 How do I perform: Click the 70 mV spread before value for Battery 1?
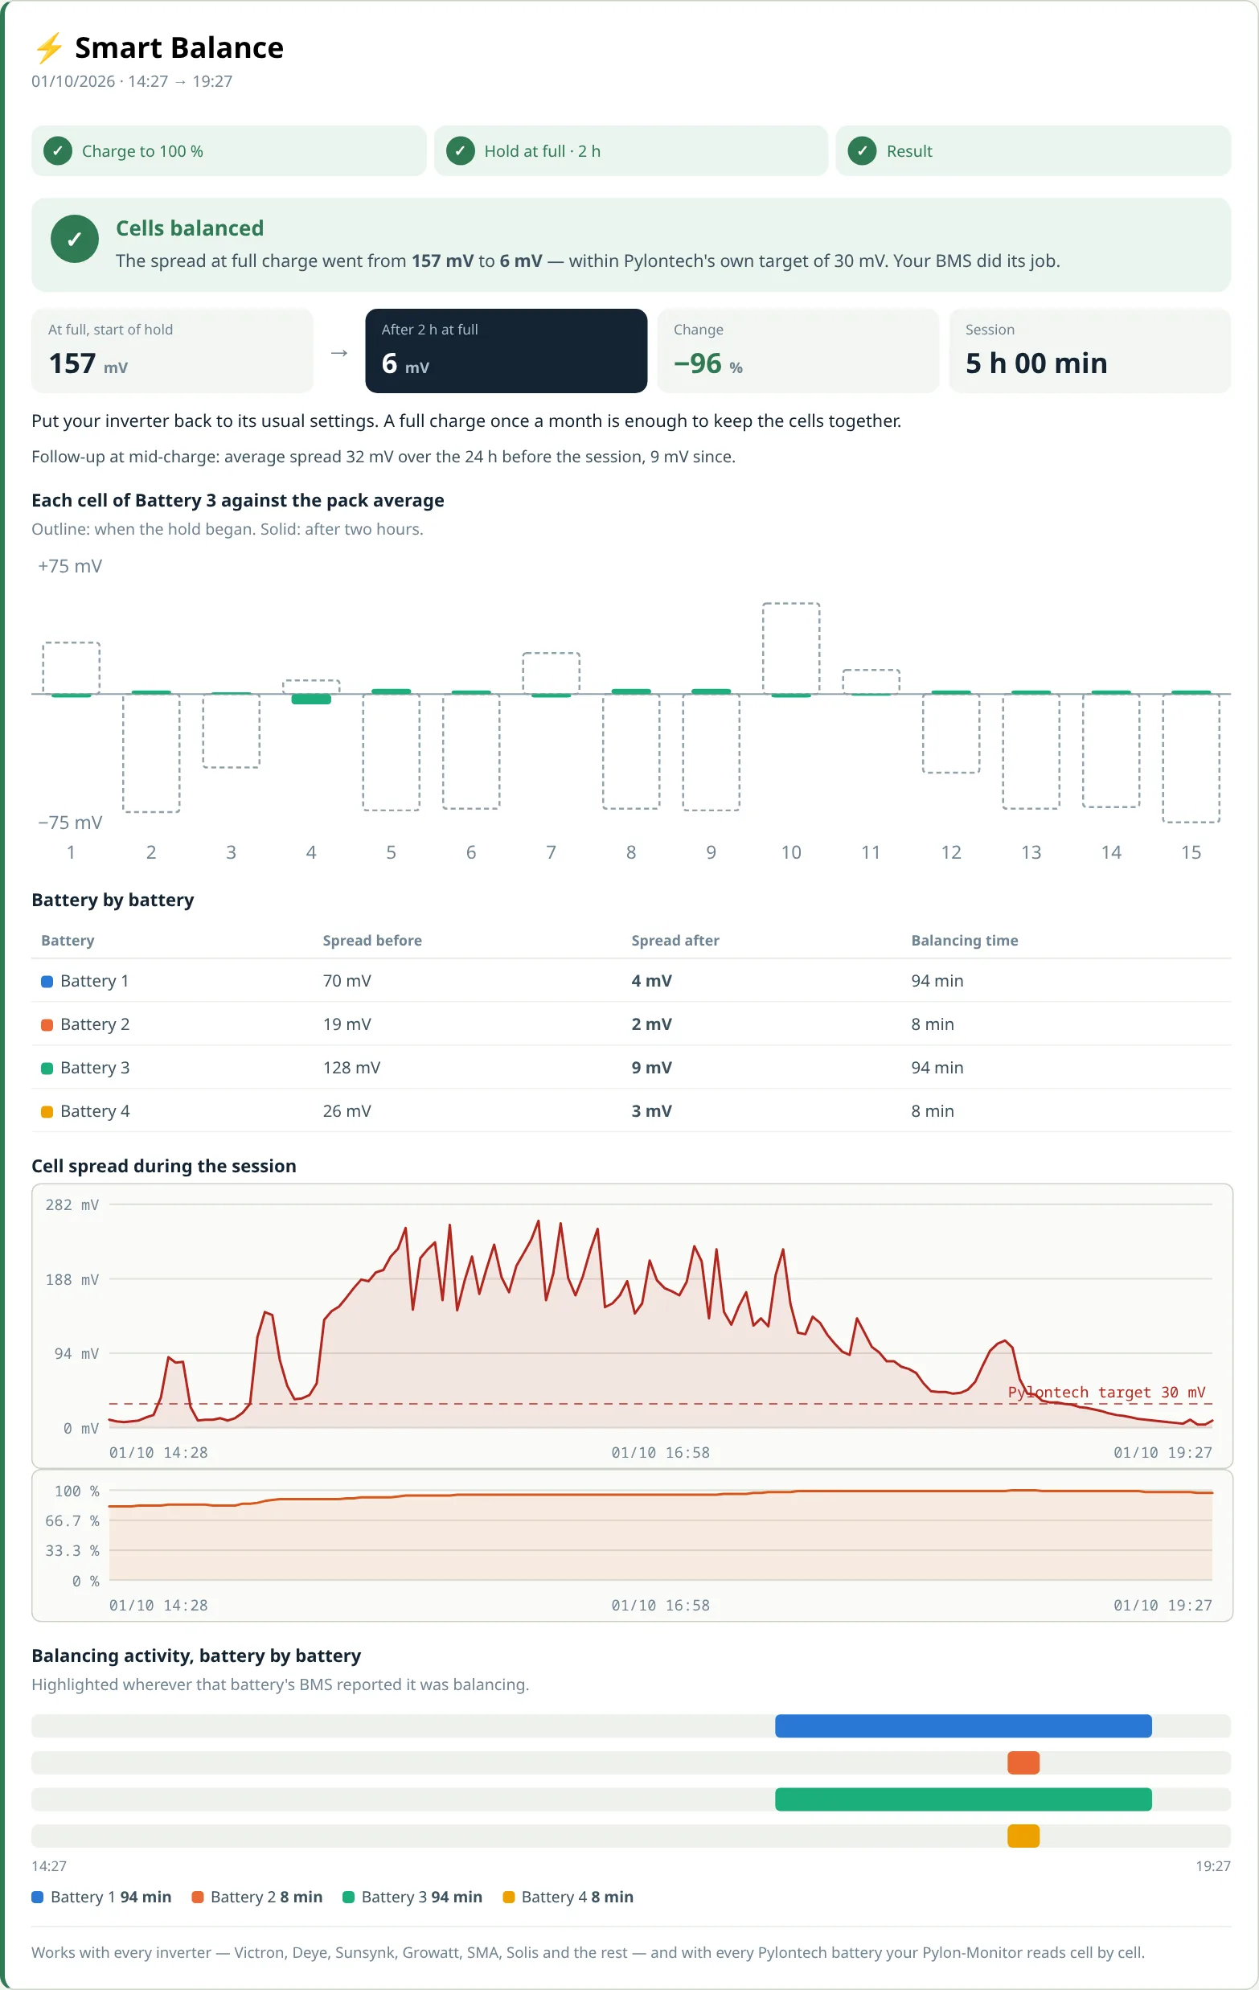click(x=347, y=981)
